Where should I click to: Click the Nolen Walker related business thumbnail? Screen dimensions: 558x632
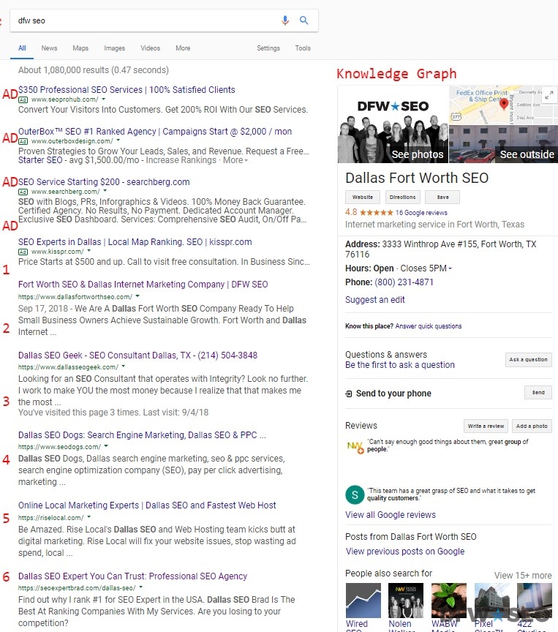coord(406,601)
